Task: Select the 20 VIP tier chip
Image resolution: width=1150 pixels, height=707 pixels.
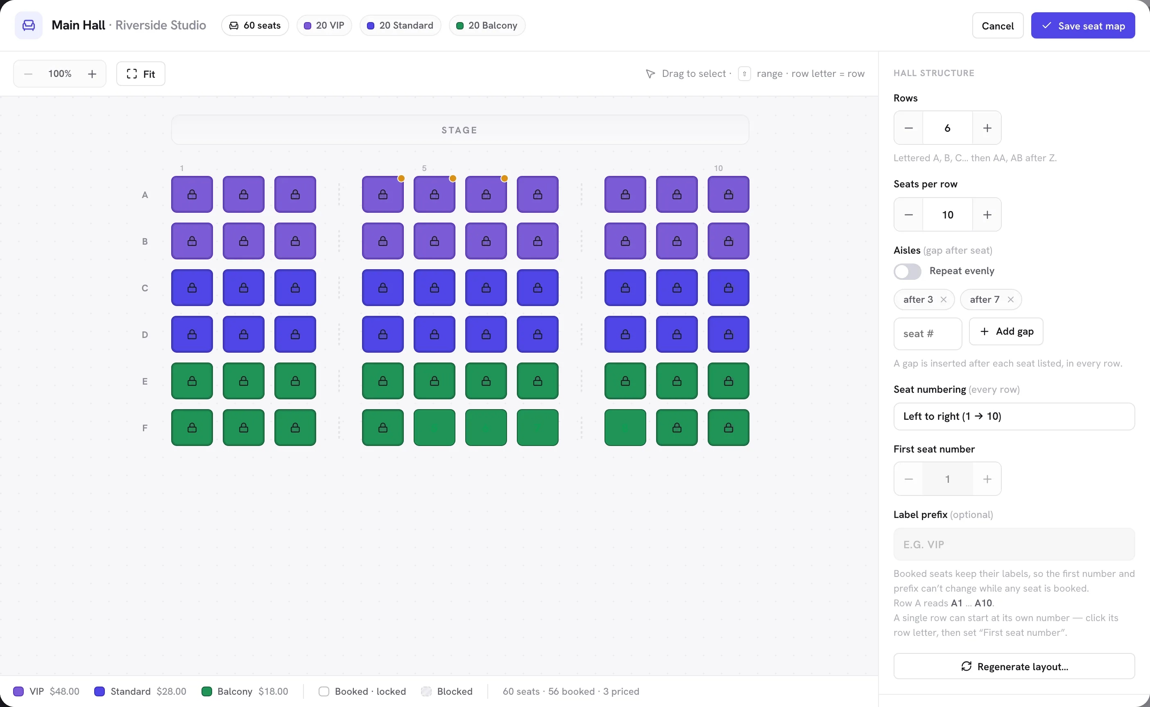Action: pos(324,25)
